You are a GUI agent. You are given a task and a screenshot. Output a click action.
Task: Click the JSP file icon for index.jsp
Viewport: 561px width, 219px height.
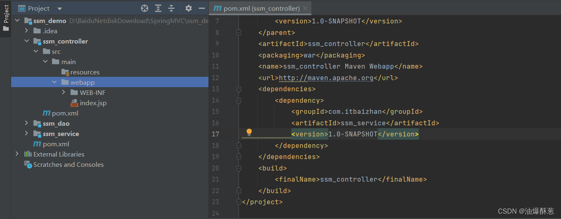tap(74, 103)
